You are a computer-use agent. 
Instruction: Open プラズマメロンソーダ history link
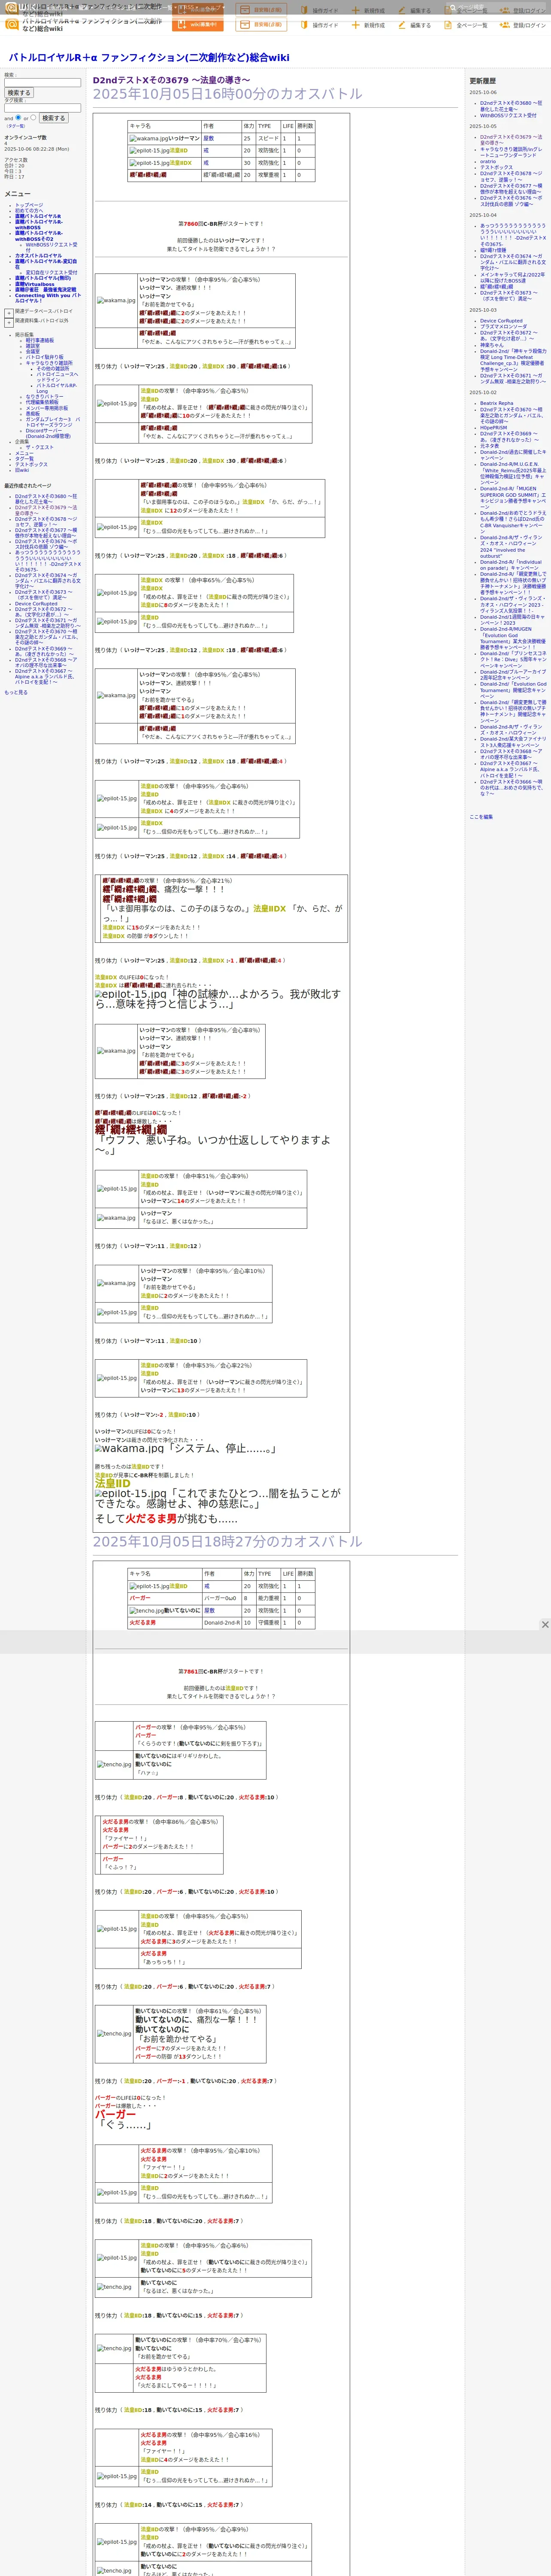[503, 327]
